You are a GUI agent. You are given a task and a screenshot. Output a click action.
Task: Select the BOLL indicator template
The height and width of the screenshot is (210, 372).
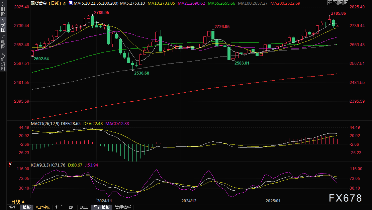tap(84, 207)
